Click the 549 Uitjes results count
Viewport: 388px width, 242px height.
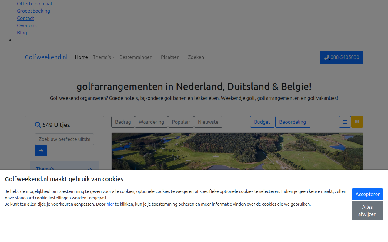(x=56, y=125)
